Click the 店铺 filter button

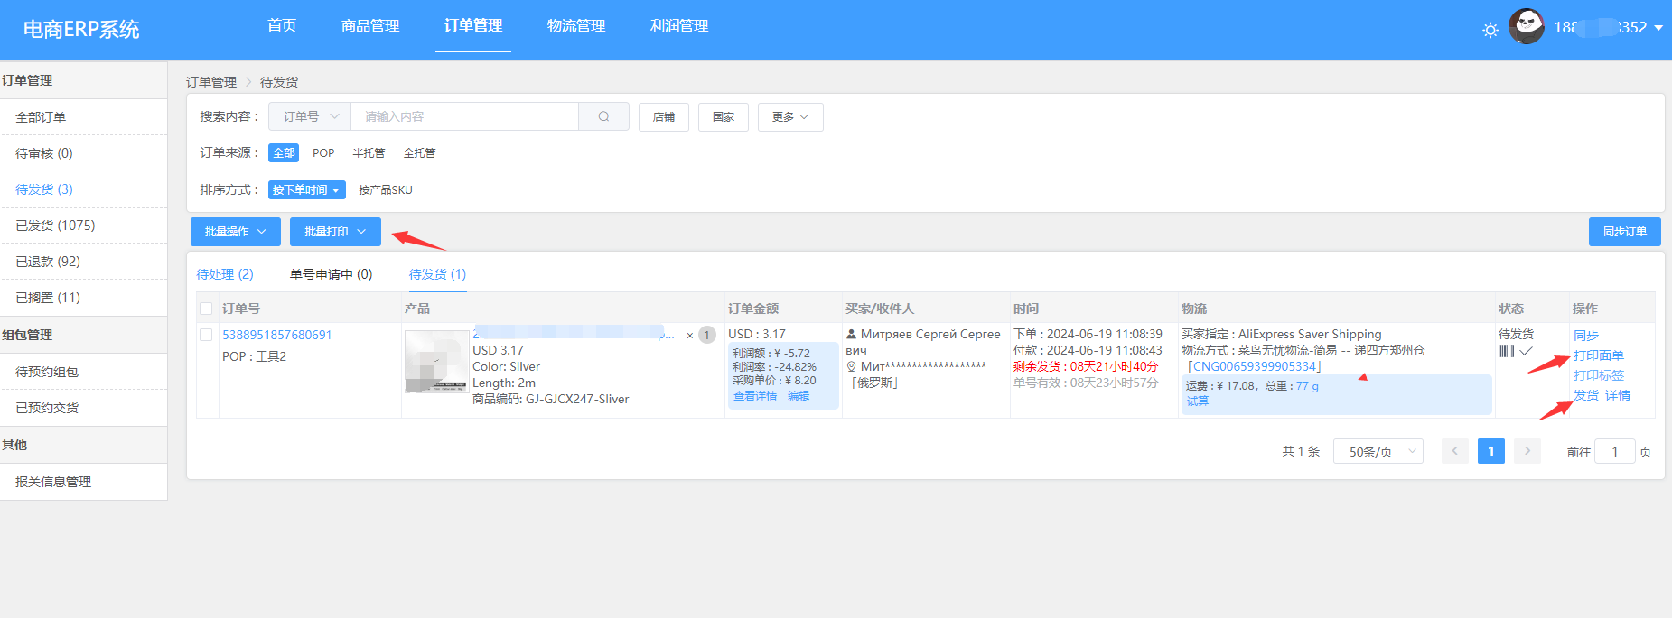664,117
